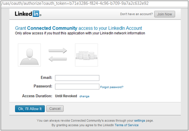Change the access duration setting
Screen dimensions: 189x131
pyautogui.click(x=84, y=96)
